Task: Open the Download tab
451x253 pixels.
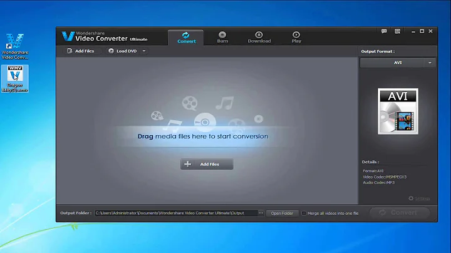Action: 259,38
